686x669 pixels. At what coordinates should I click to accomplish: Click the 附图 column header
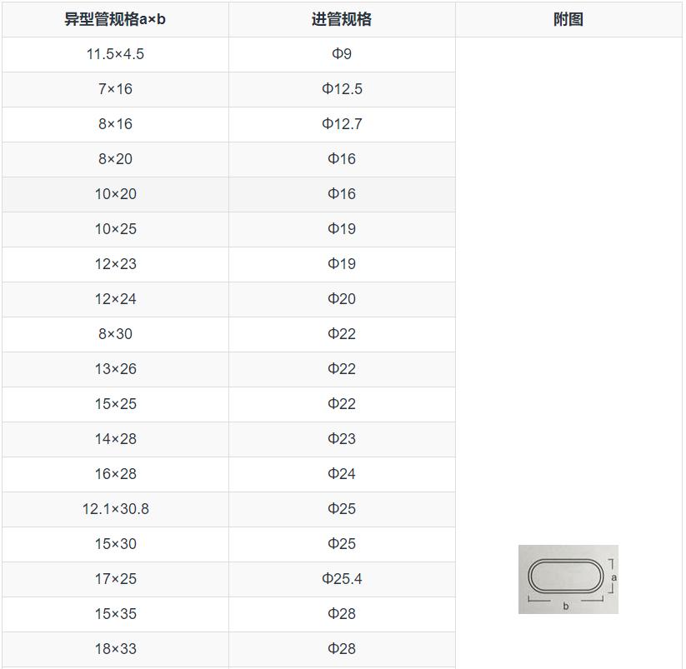(x=569, y=19)
